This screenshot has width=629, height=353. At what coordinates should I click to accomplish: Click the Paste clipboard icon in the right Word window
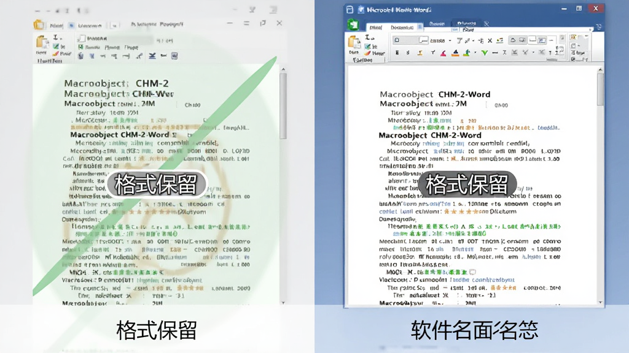coord(354,42)
